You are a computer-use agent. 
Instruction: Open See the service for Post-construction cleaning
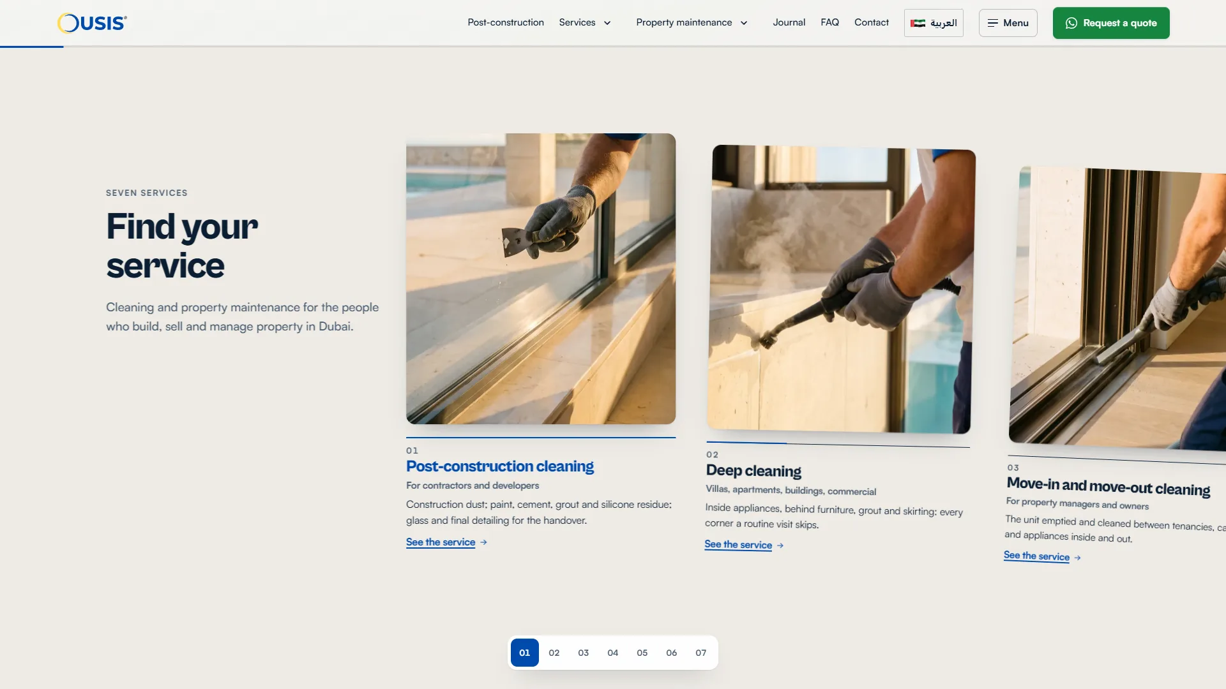tap(441, 542)
